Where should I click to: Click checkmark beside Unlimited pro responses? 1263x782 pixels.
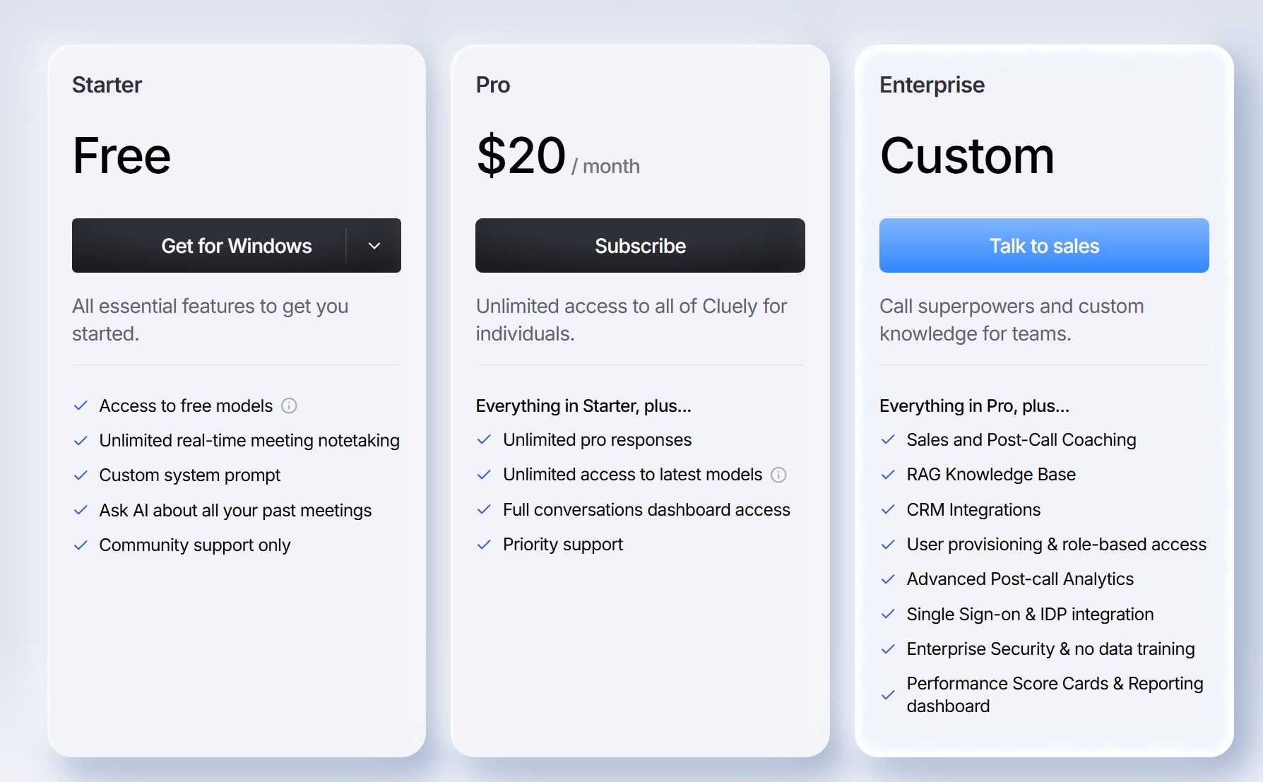(484, 439)
